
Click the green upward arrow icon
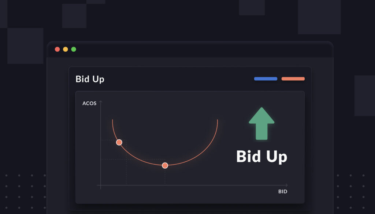261,124
